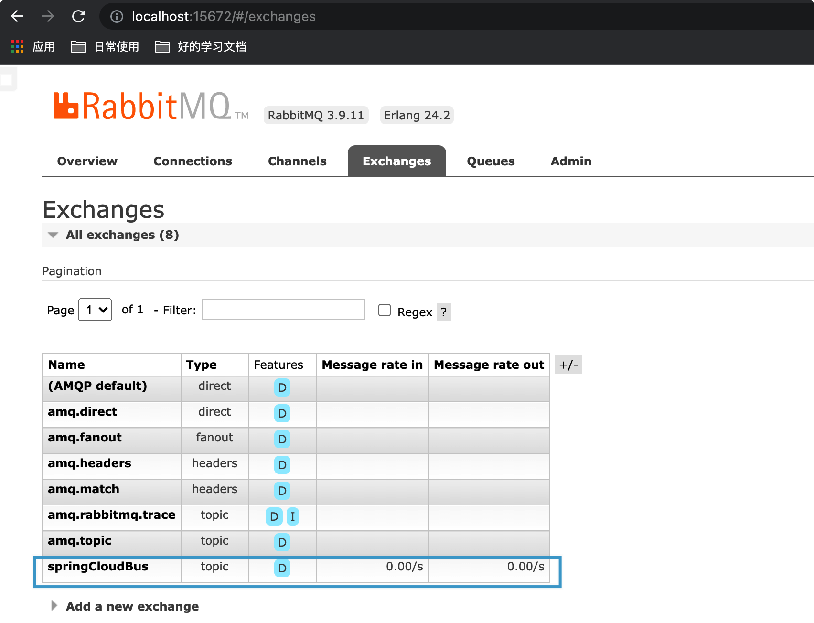Open the springCloudBus exchange
This screenshot has height=623, width=814.
coord(98,567)
